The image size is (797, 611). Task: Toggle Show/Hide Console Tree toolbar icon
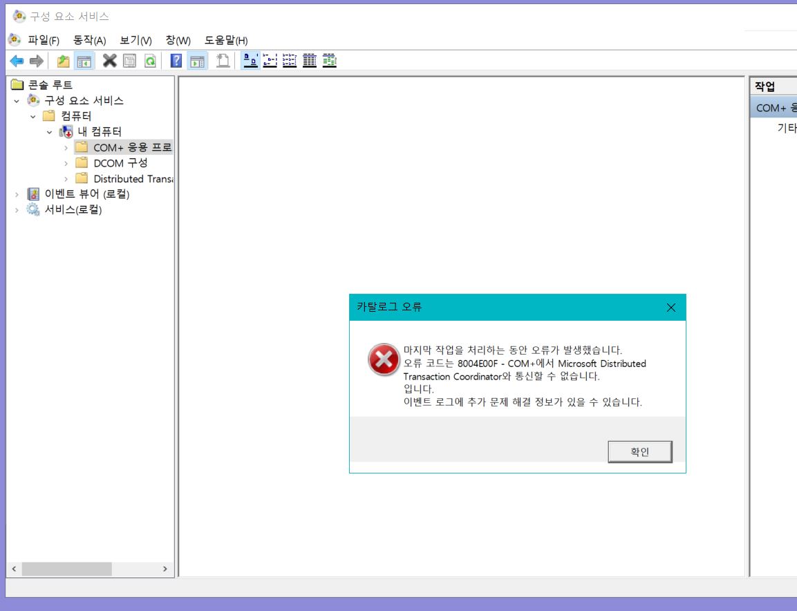tap(84, 61)
